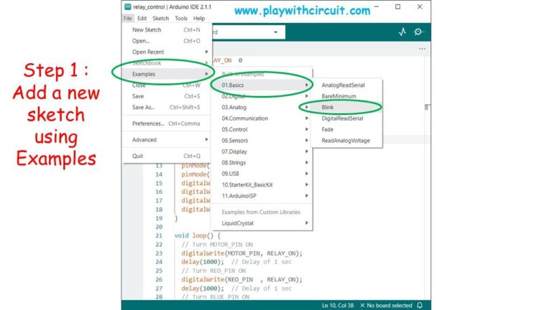This screenshot has height=310, width=552.
Task: Choose Save As... in File menu
Action: pos(167,107)
